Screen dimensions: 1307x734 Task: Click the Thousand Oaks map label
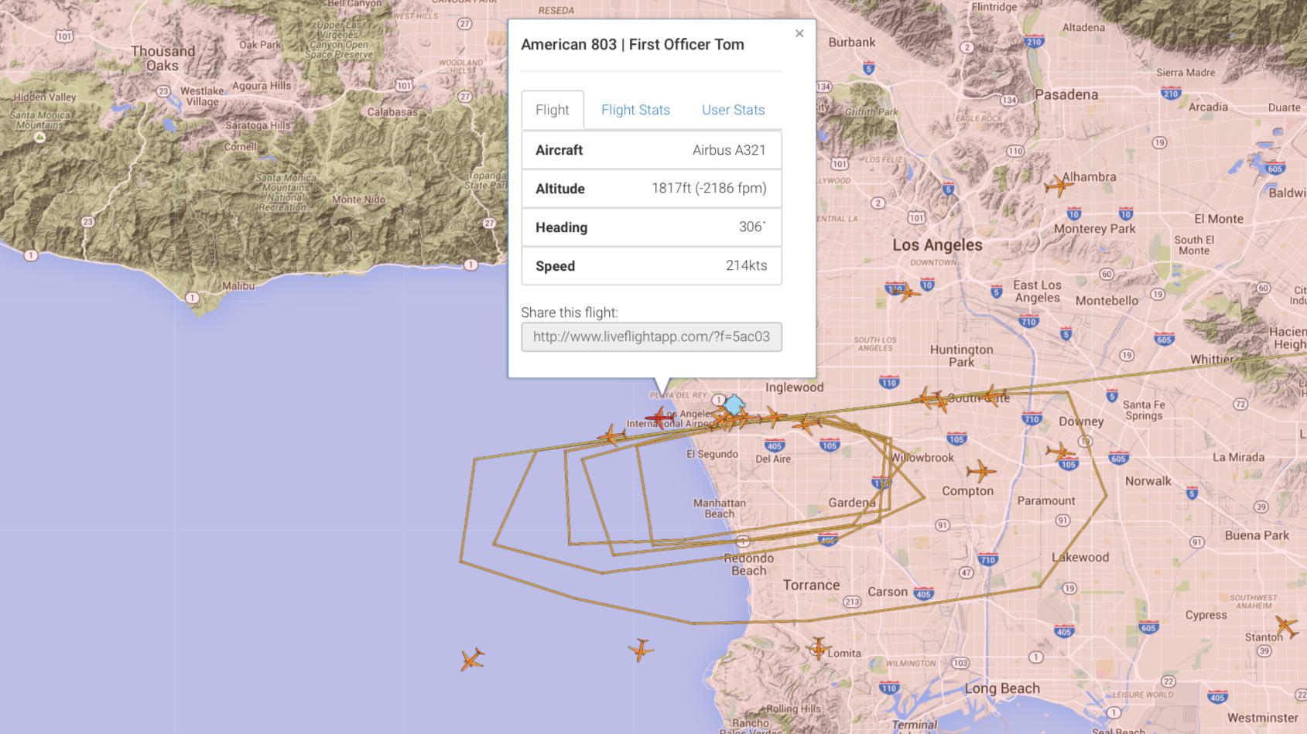(163, 58)
